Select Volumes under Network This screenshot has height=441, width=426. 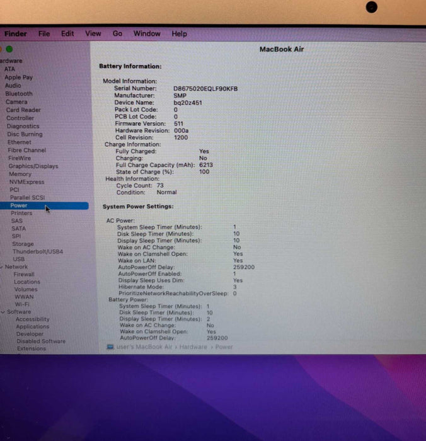26,289
